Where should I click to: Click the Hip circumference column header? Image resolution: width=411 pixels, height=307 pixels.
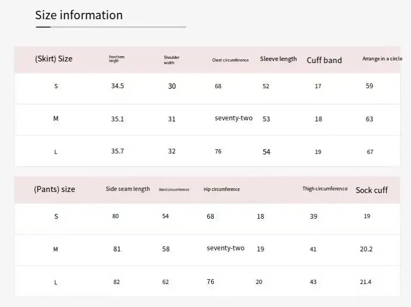[221, 189]
